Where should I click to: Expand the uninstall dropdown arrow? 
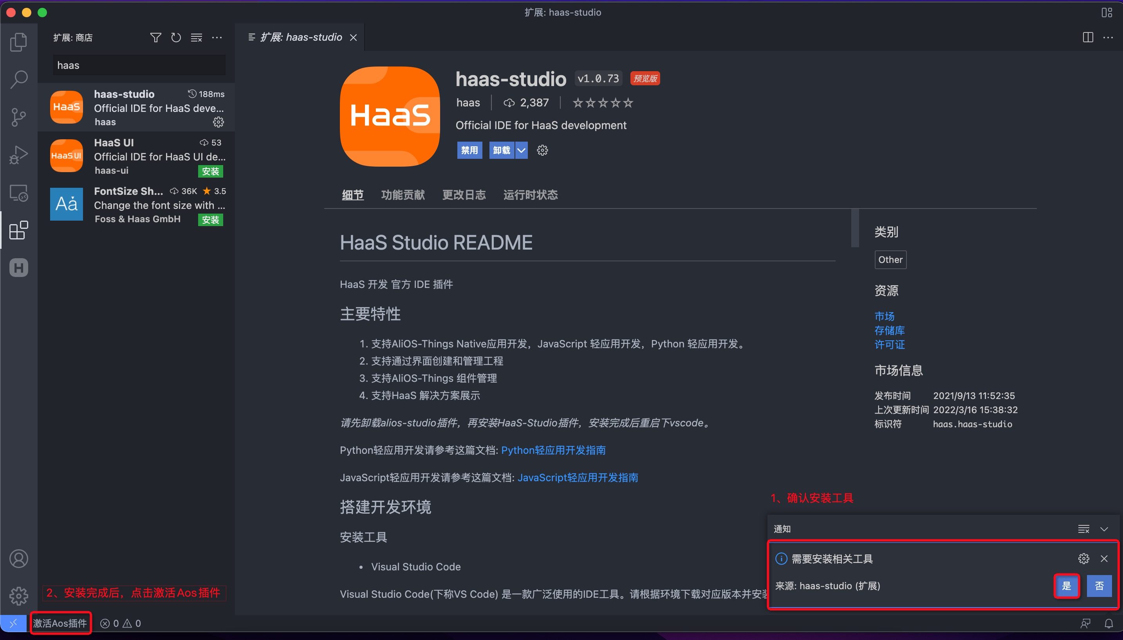(x=521, y=150)
